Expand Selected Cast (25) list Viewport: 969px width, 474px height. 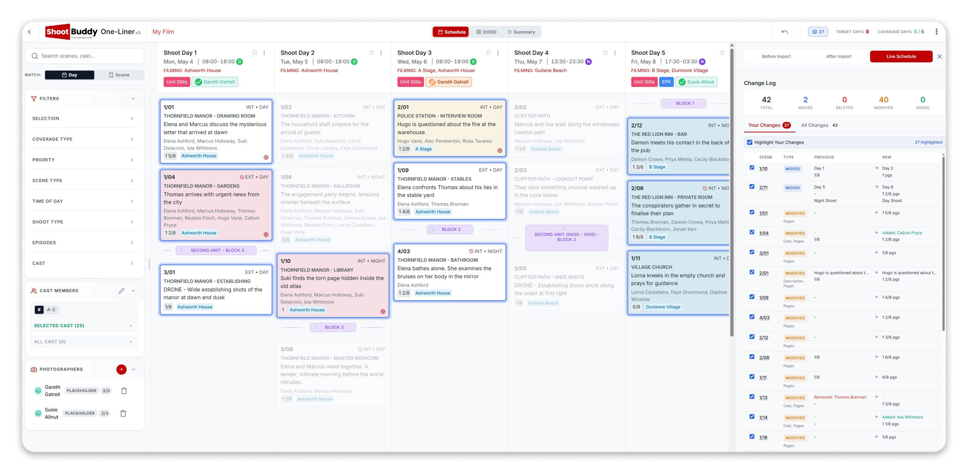(x=84, y=326)
